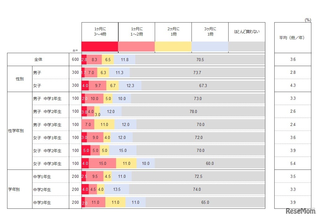
Task: Select the 13.5 blue segment for 中学2年生
Action: click(x=117, y=190)
